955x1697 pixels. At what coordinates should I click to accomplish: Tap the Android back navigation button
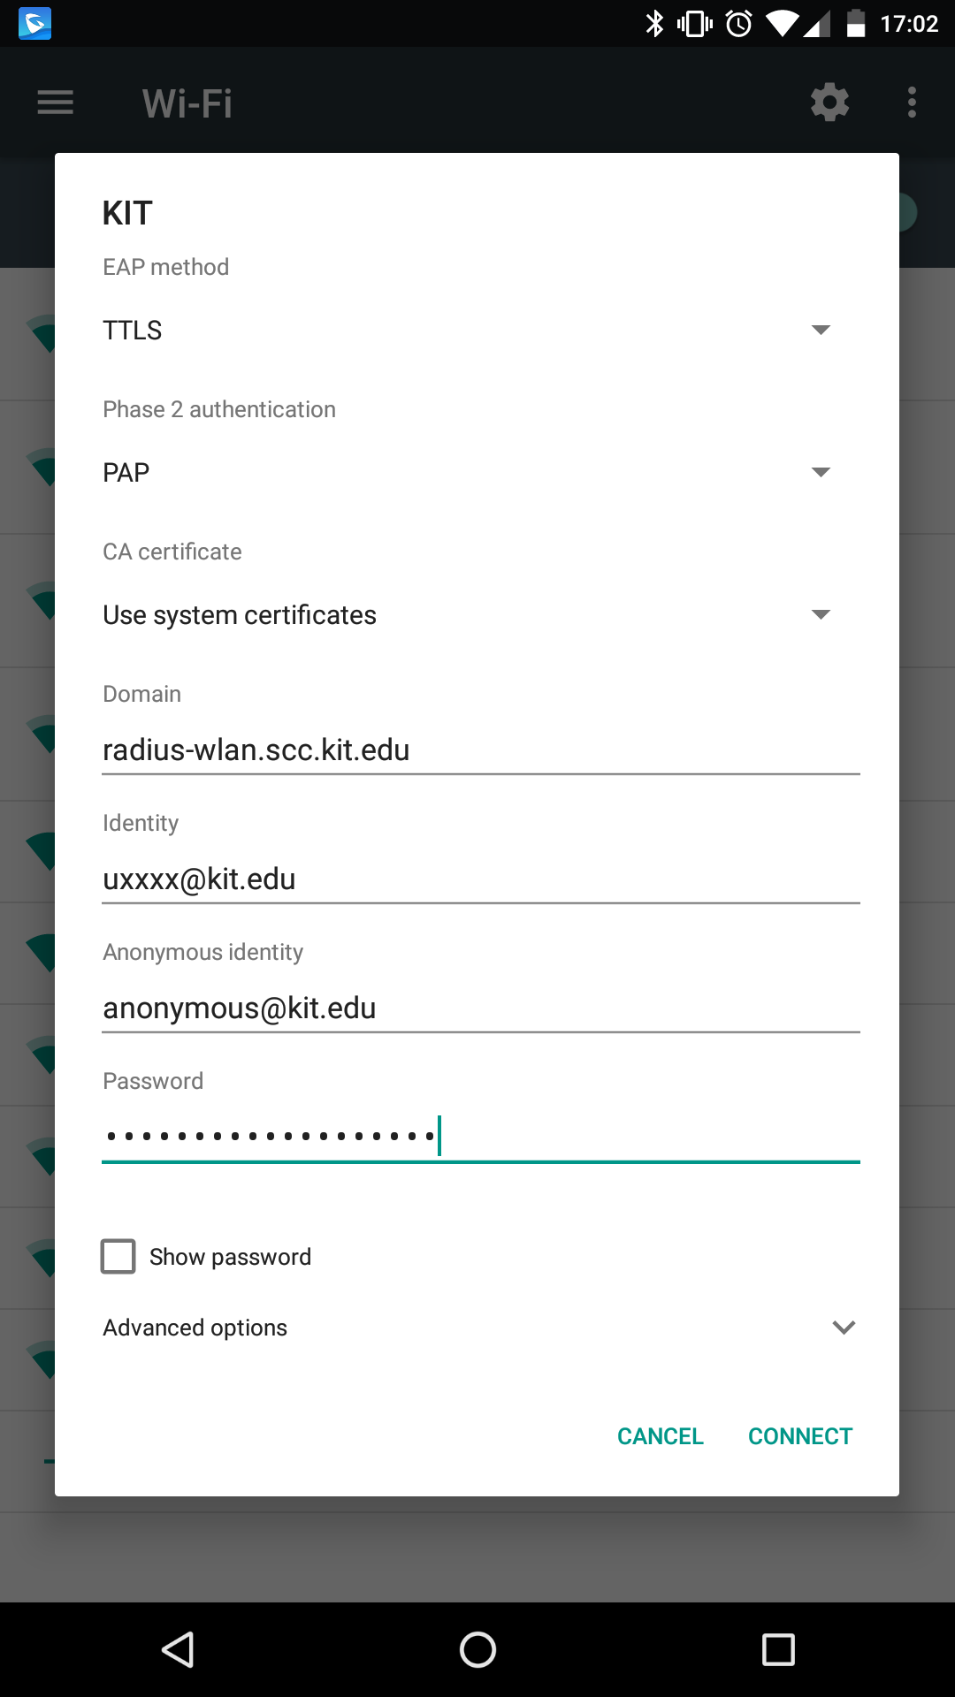[x=178, y=1649]
